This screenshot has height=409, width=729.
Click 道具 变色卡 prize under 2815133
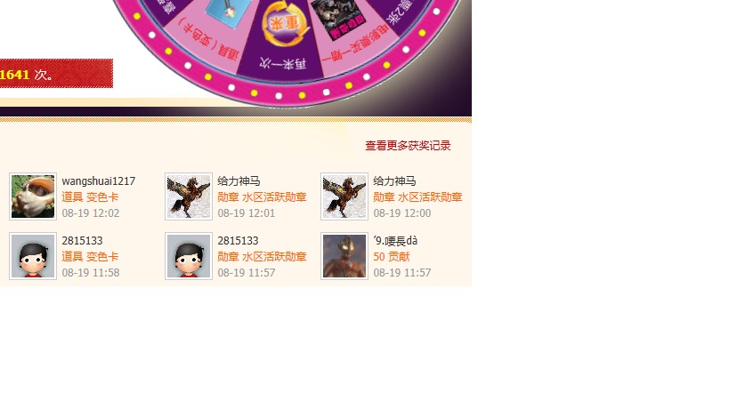(90, 257)
